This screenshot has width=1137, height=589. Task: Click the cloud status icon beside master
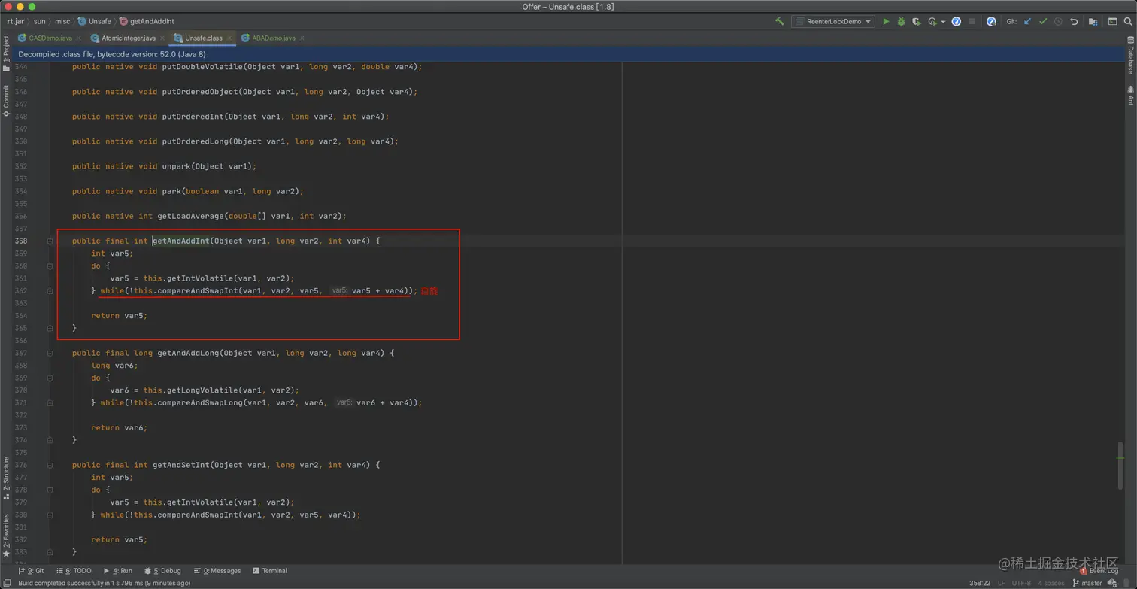(x=1112, y=583)
